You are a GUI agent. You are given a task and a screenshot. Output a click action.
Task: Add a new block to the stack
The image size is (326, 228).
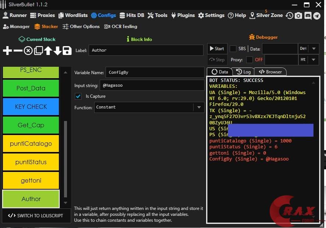click(x=7, y=51)
